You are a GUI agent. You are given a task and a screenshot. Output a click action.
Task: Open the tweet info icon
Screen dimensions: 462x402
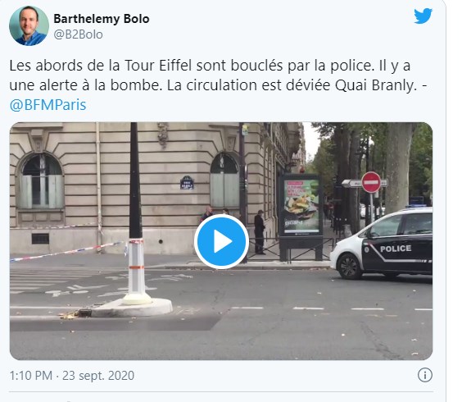[425, 375]
